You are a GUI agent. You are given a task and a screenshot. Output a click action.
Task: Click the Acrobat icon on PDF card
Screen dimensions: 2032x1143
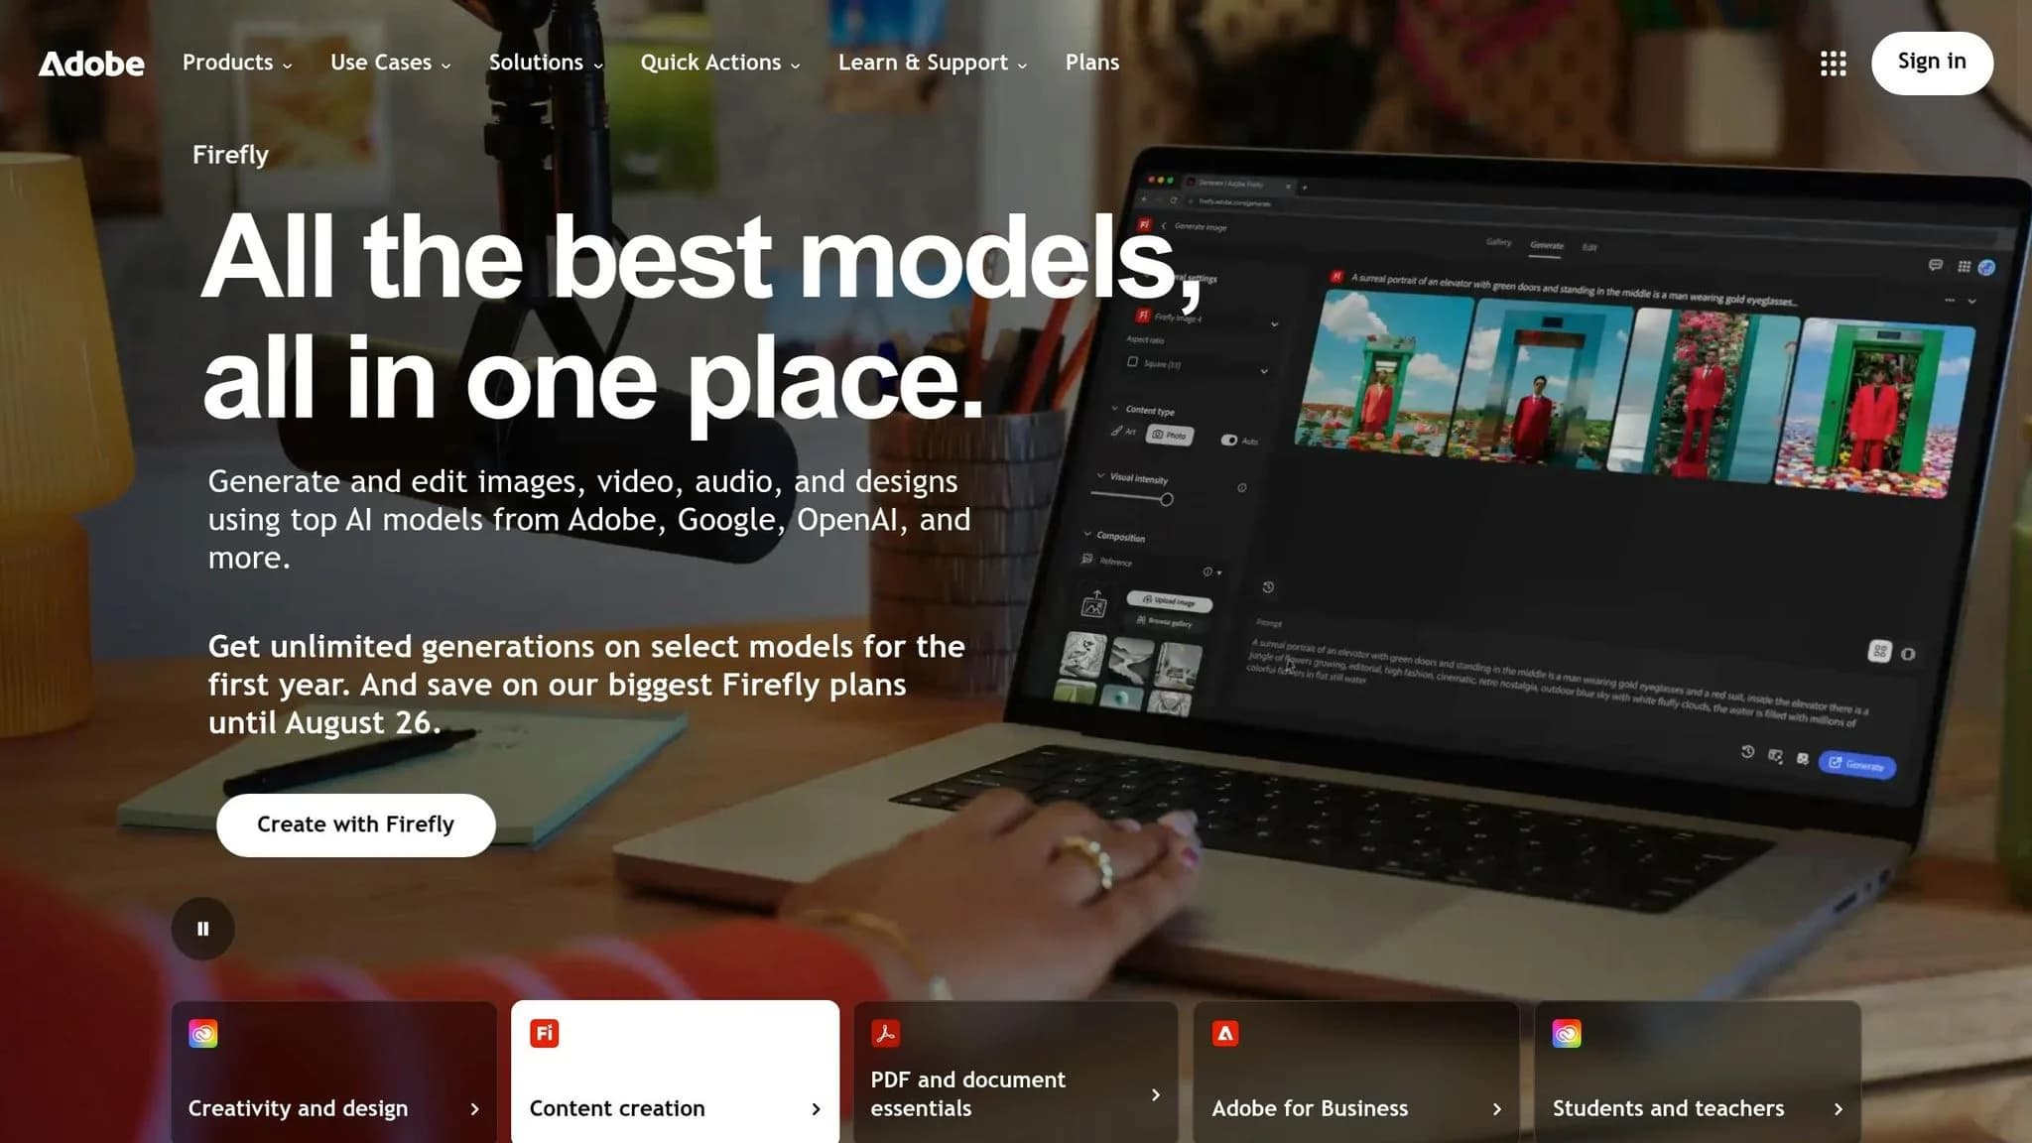885,1034
